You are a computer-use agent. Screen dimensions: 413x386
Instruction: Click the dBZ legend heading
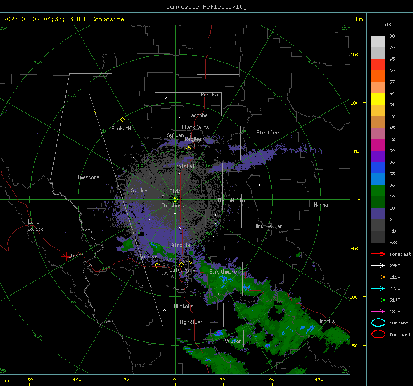[389, 24]
